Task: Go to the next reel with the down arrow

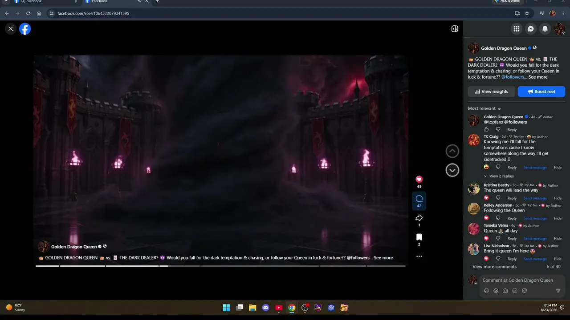Action: 452,170
